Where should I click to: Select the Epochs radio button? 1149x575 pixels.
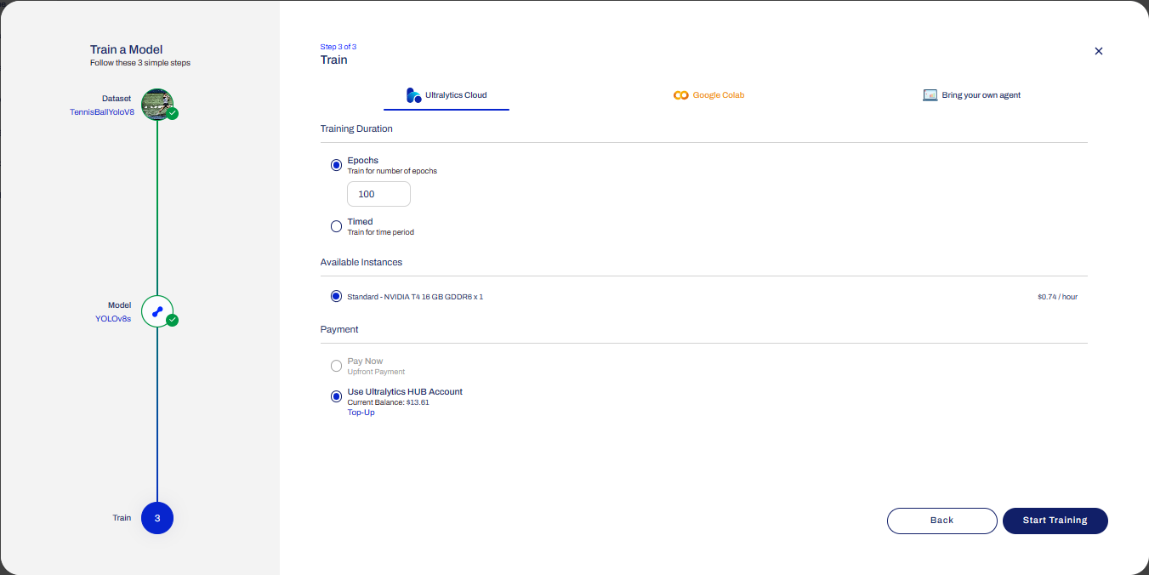336,165
